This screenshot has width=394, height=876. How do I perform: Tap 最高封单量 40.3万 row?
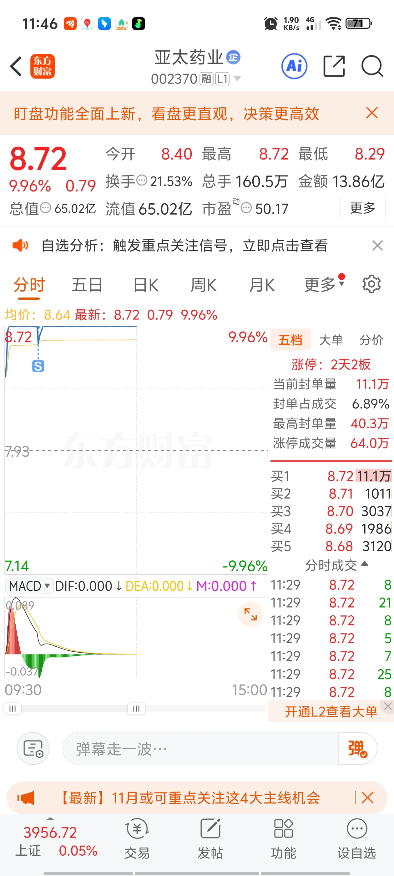(x=331, y=423)
